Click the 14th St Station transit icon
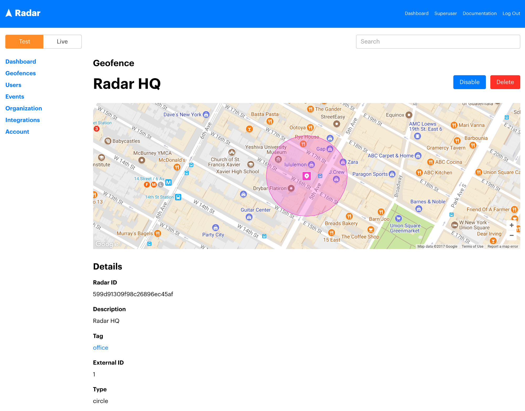 (x=178, y=197)
